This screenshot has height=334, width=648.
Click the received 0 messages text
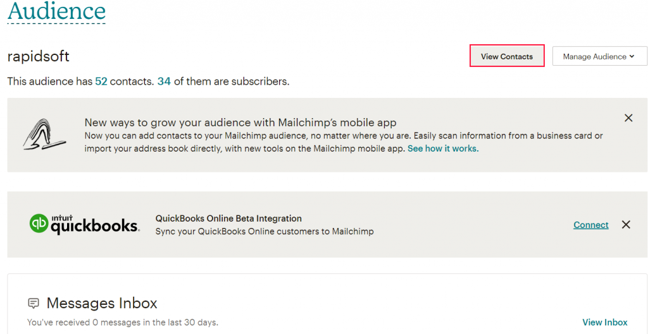pos(122,322)
